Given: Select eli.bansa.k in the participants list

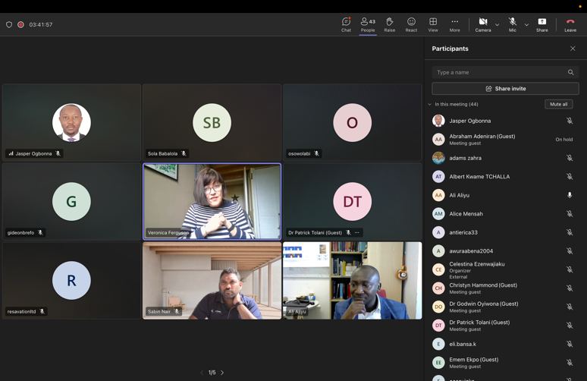Looking at the screenshot, I should click(504, 344).
